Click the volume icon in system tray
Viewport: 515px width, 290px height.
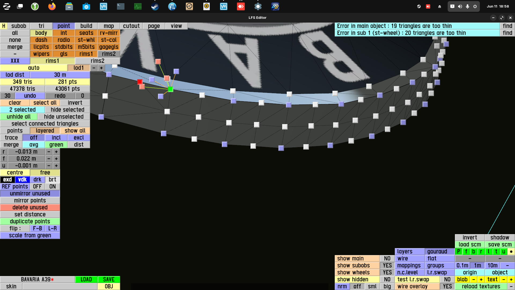(x=460, y=6)
